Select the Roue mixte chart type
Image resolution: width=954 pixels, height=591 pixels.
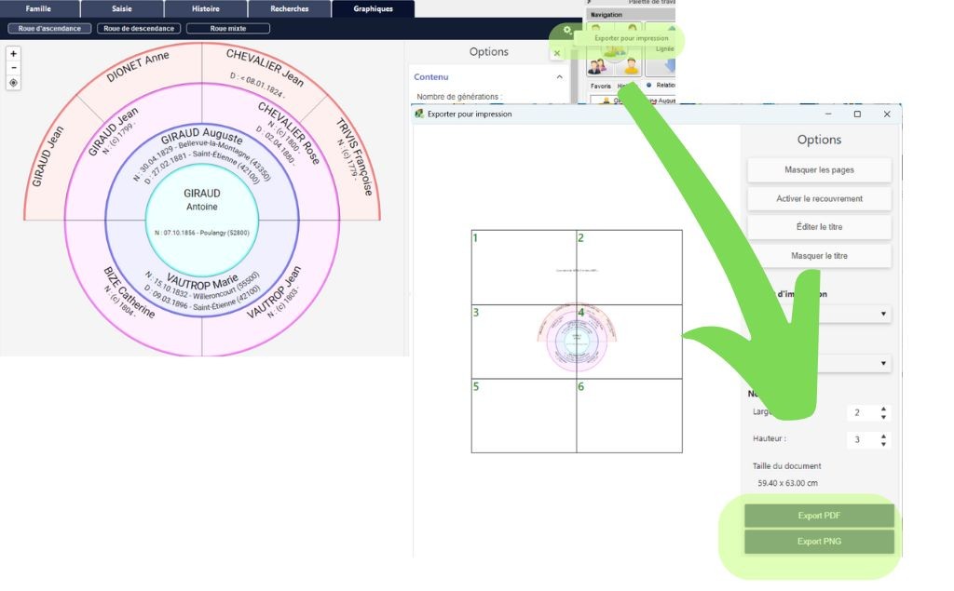[x=228, y=29]
